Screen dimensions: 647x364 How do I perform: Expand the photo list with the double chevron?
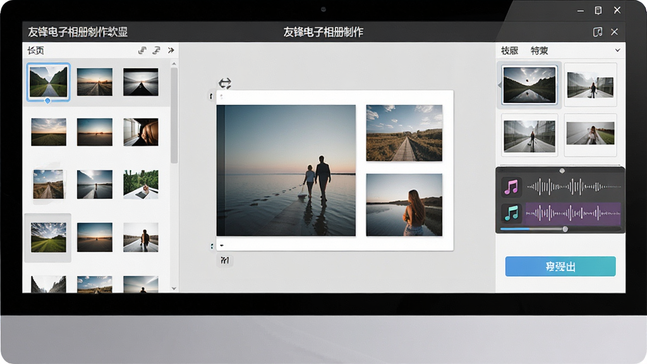pyautogui.click(x=171, y=51)
